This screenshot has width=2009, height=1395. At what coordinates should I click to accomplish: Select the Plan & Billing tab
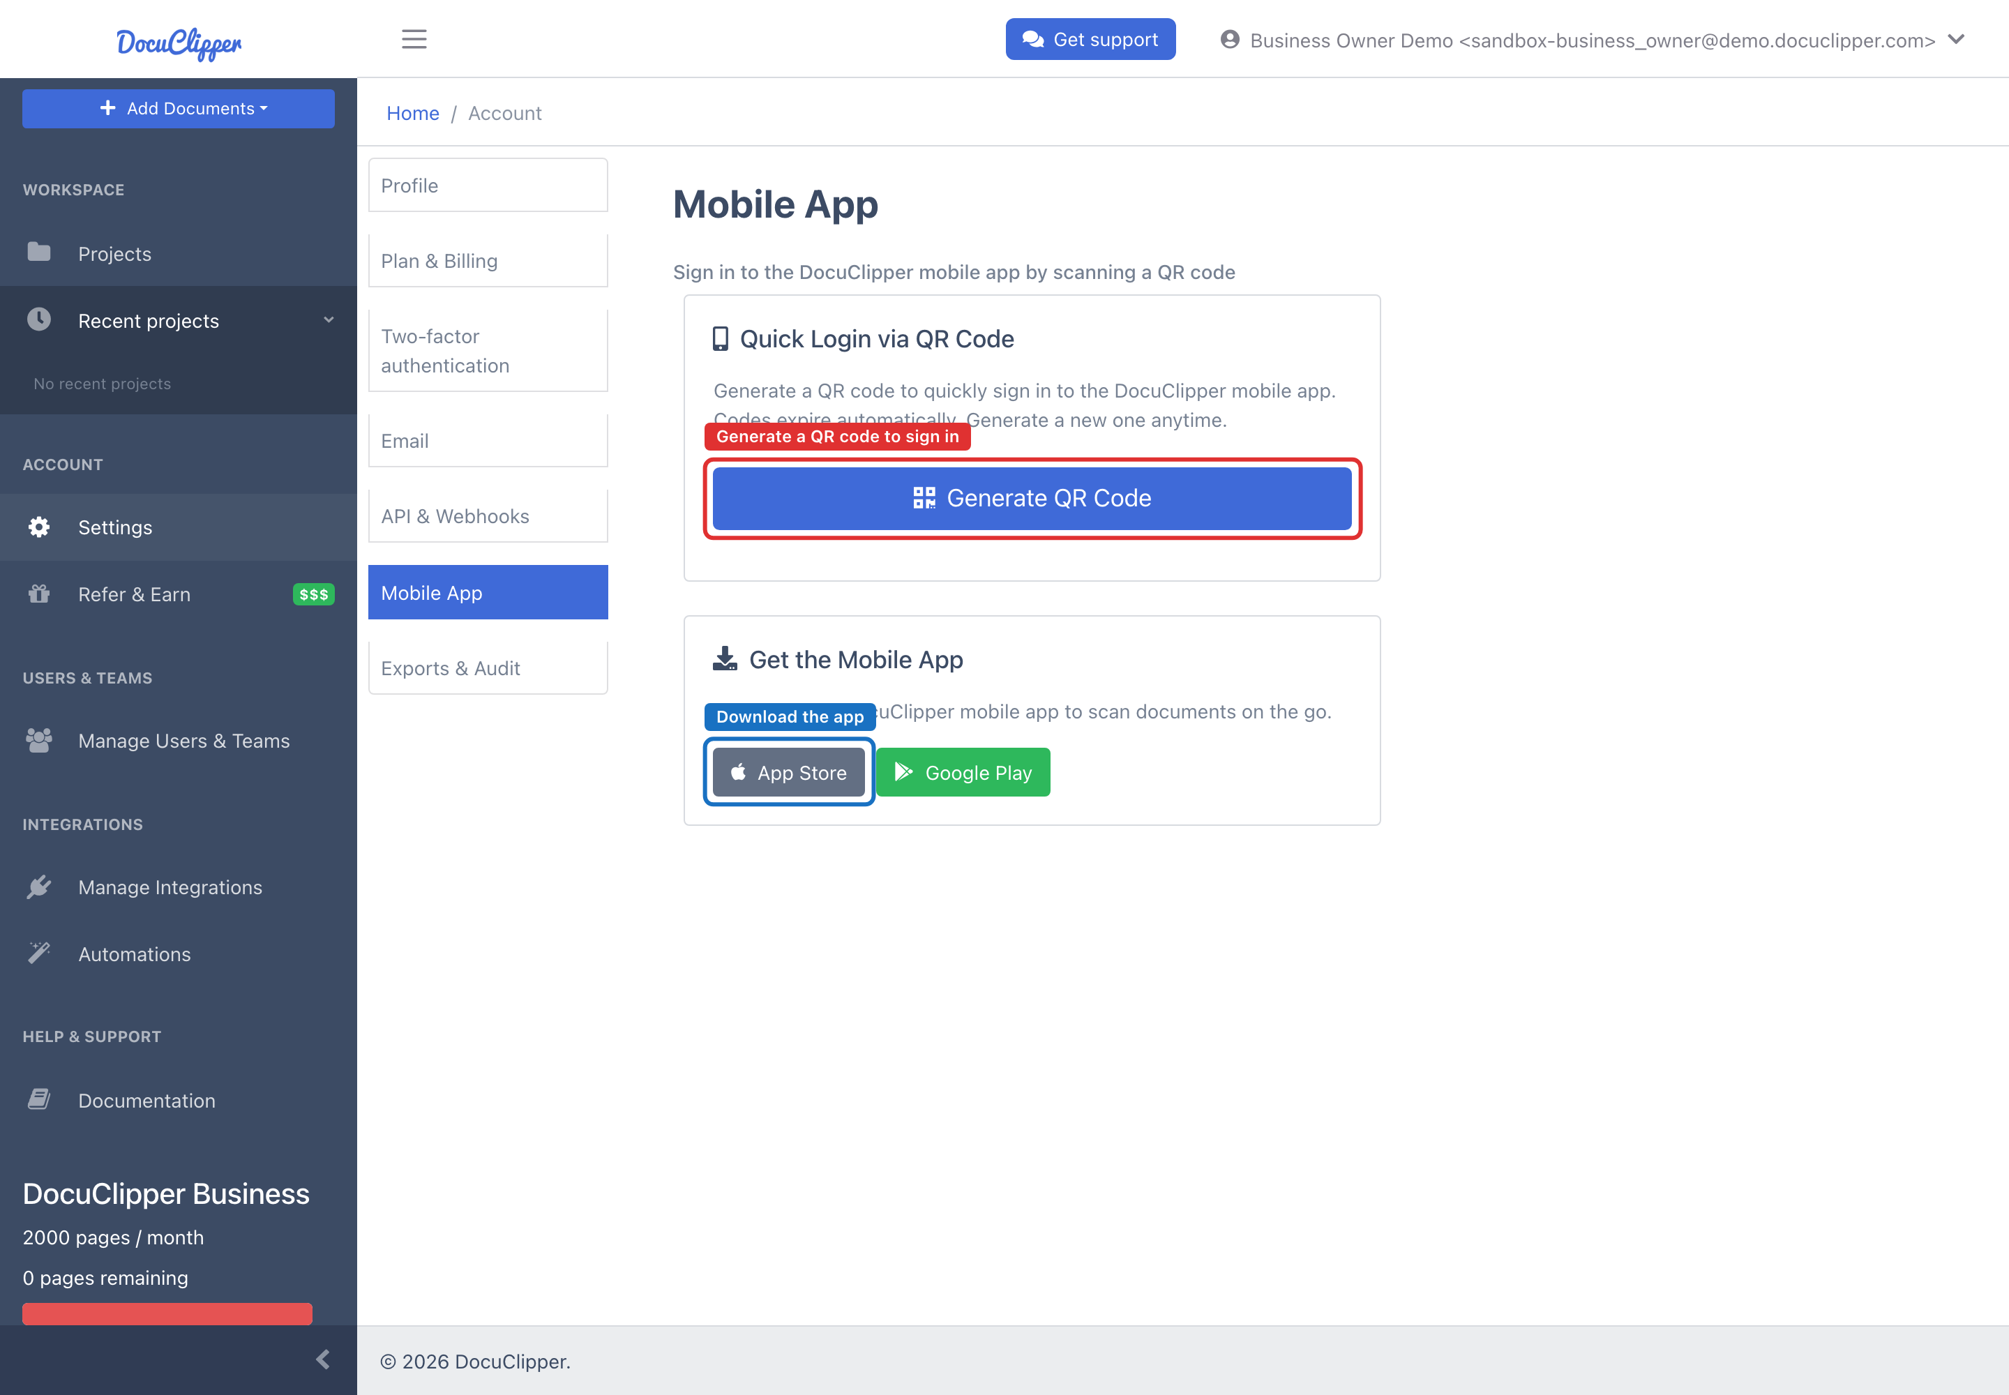(x=488, y=260)
